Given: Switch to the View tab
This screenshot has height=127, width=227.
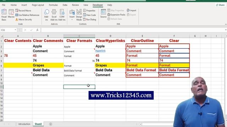Looking at the screenshot, I should (x=86, y=5).
